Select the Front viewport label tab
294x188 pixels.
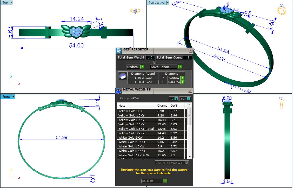pyautogui.click(x=6, y=97)
